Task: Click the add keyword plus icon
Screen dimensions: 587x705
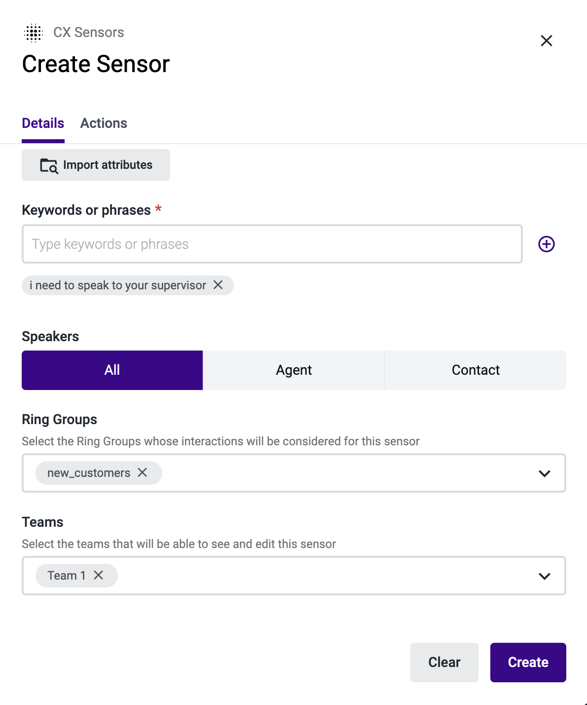Action: [547, 244]
